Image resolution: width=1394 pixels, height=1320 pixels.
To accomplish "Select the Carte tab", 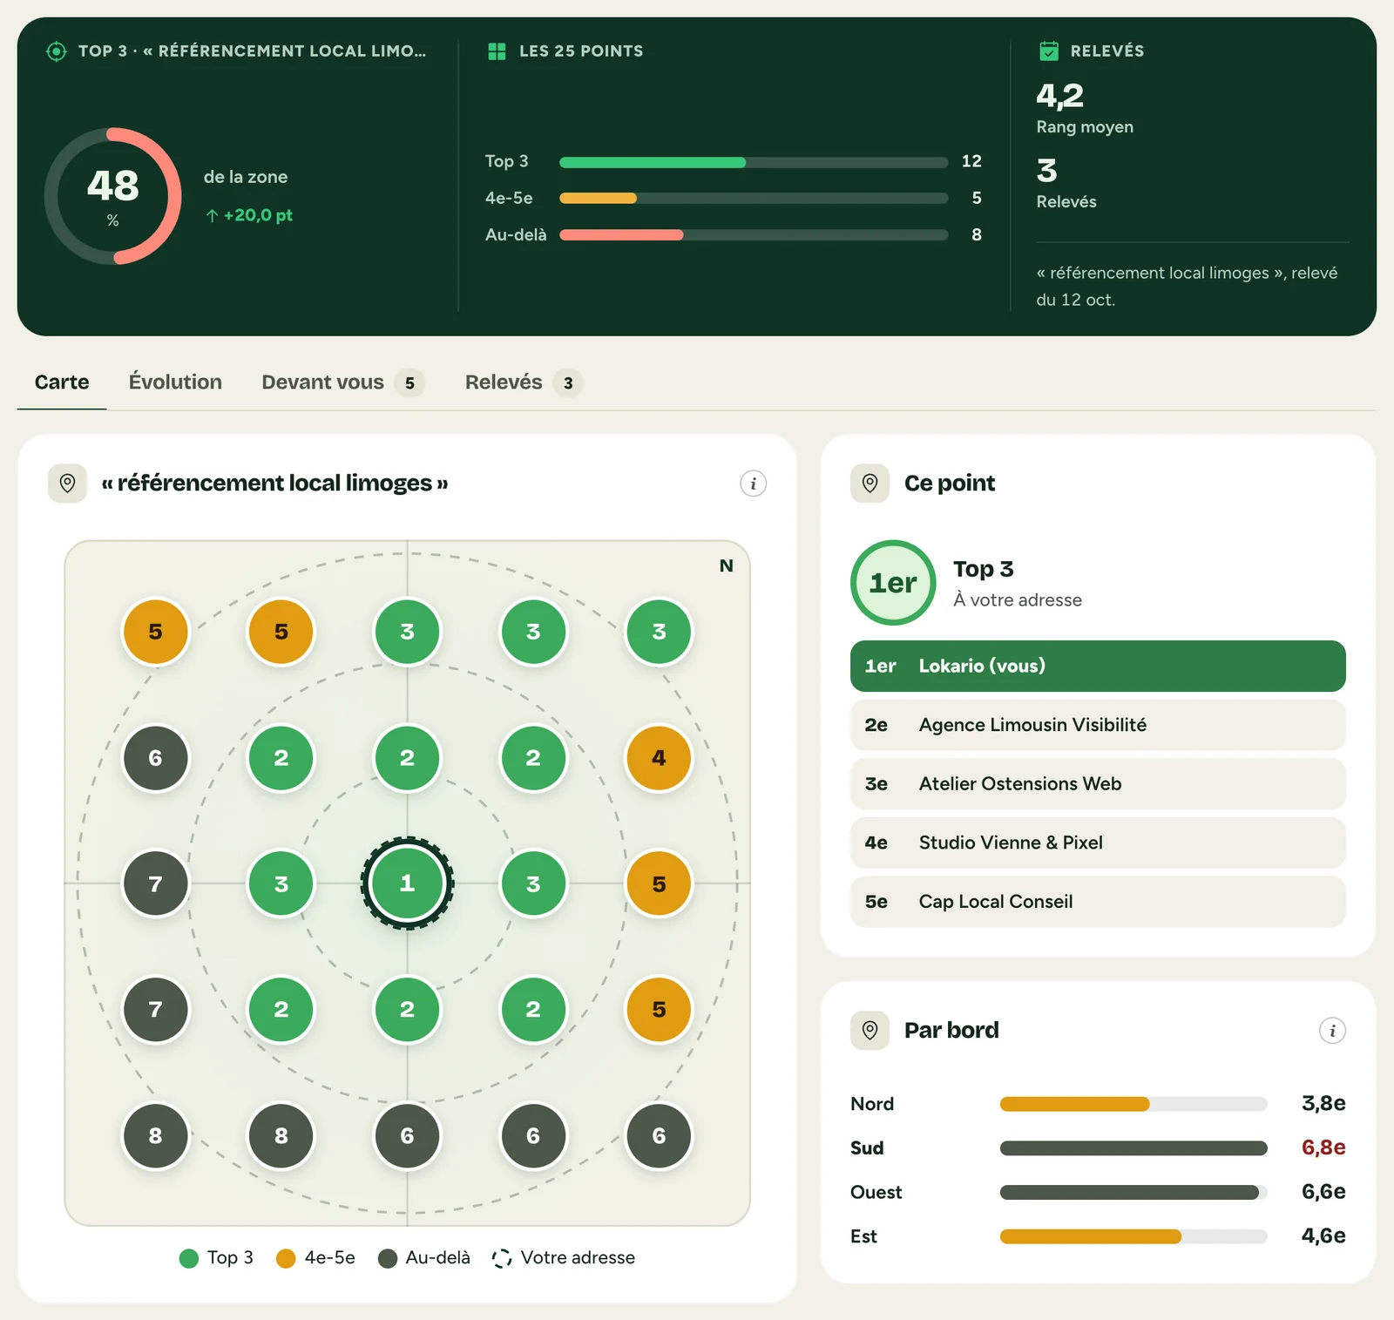I will click(x=62, y=382).
